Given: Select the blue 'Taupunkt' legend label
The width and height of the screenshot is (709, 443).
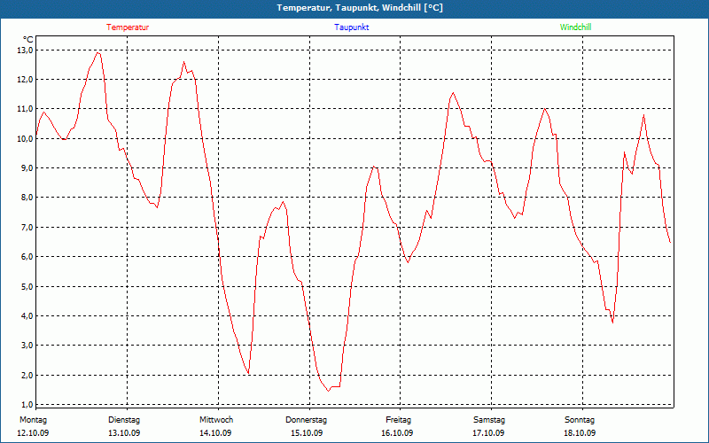Looking at the screenshot, I should point(351,27).
